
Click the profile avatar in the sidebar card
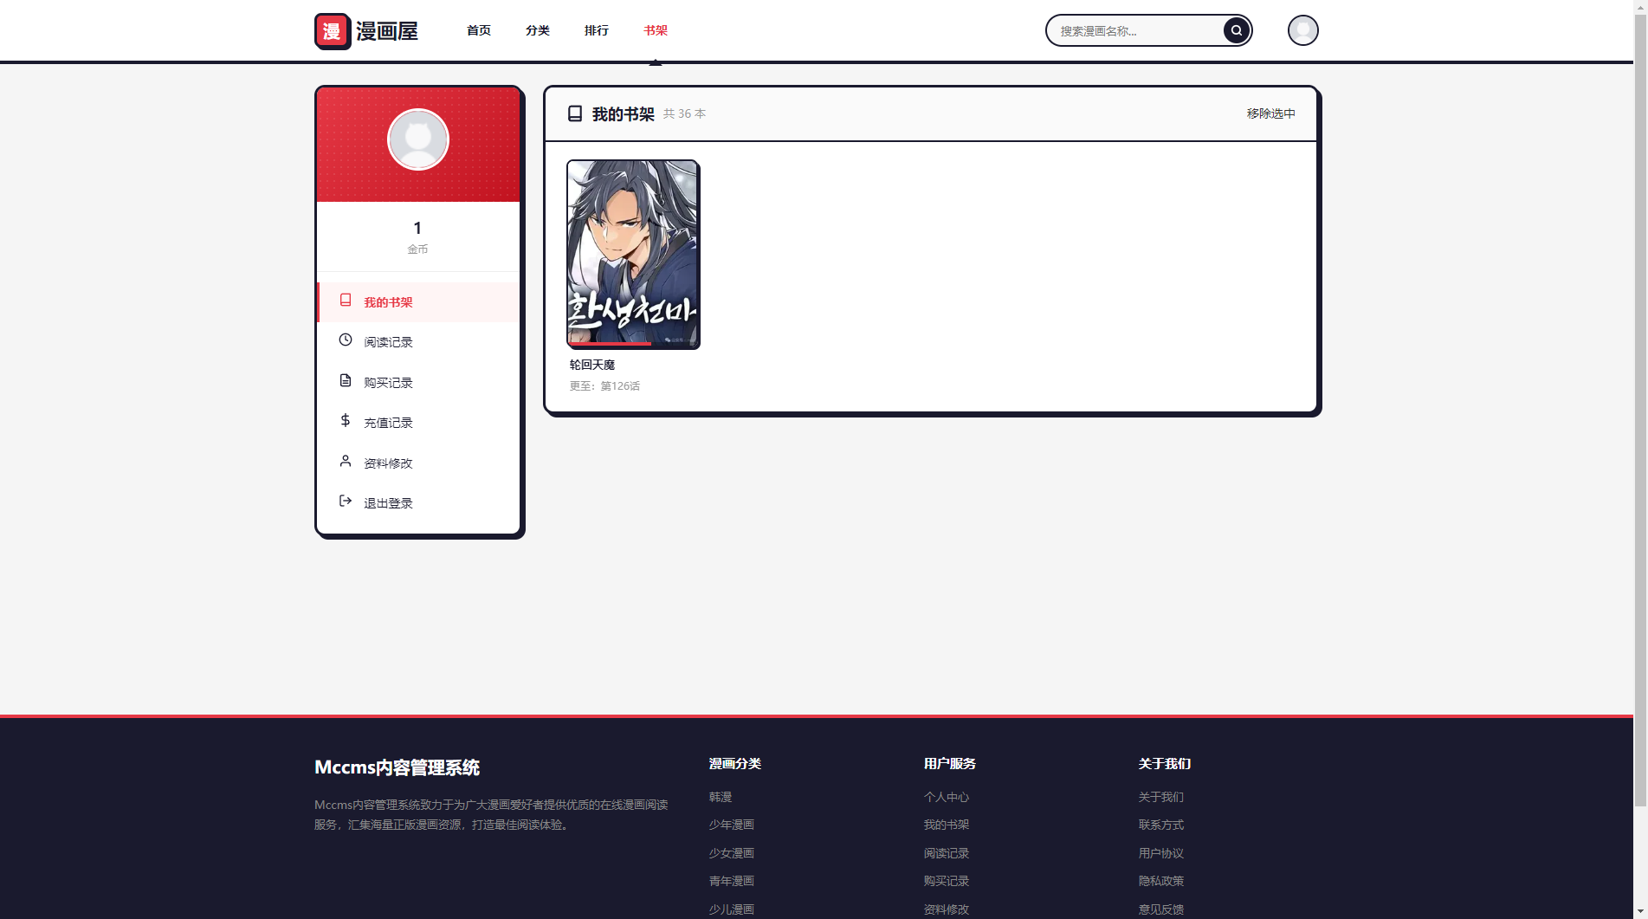(417, 139)
